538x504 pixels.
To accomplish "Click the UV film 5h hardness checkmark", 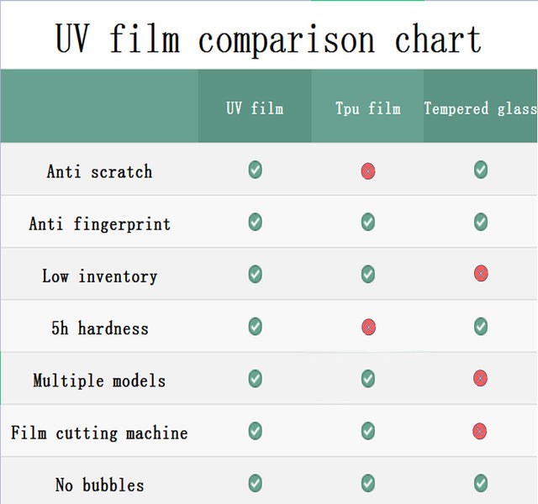I will click(255, 327).
